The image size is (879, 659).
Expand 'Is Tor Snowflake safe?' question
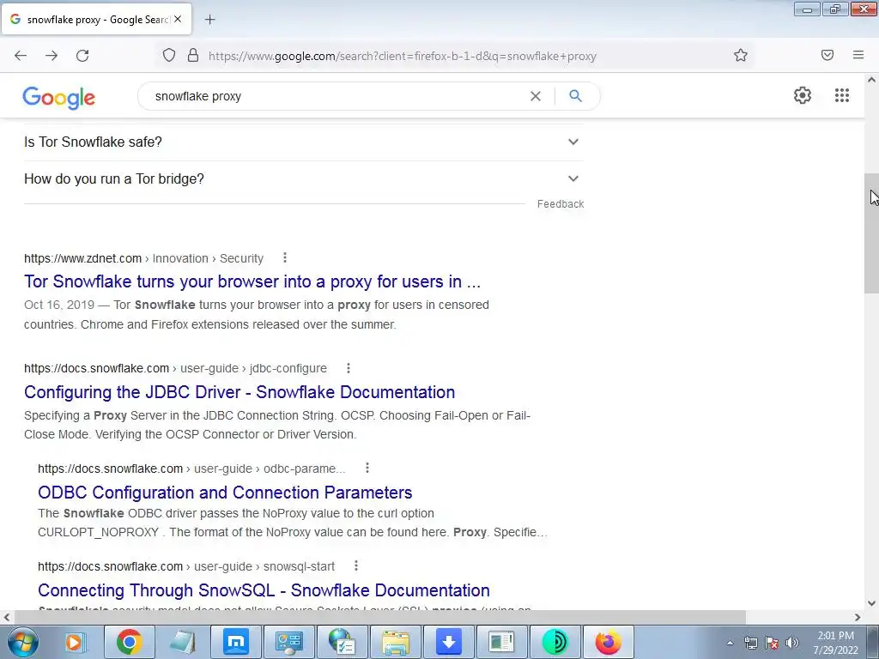click(304, 142)
